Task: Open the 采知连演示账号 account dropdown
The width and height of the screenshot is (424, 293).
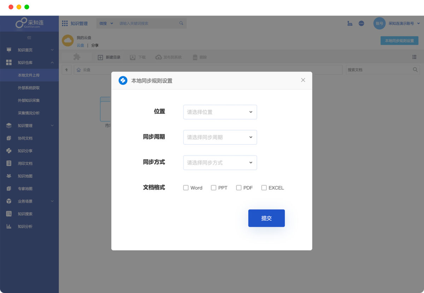Action: (404, 23)
